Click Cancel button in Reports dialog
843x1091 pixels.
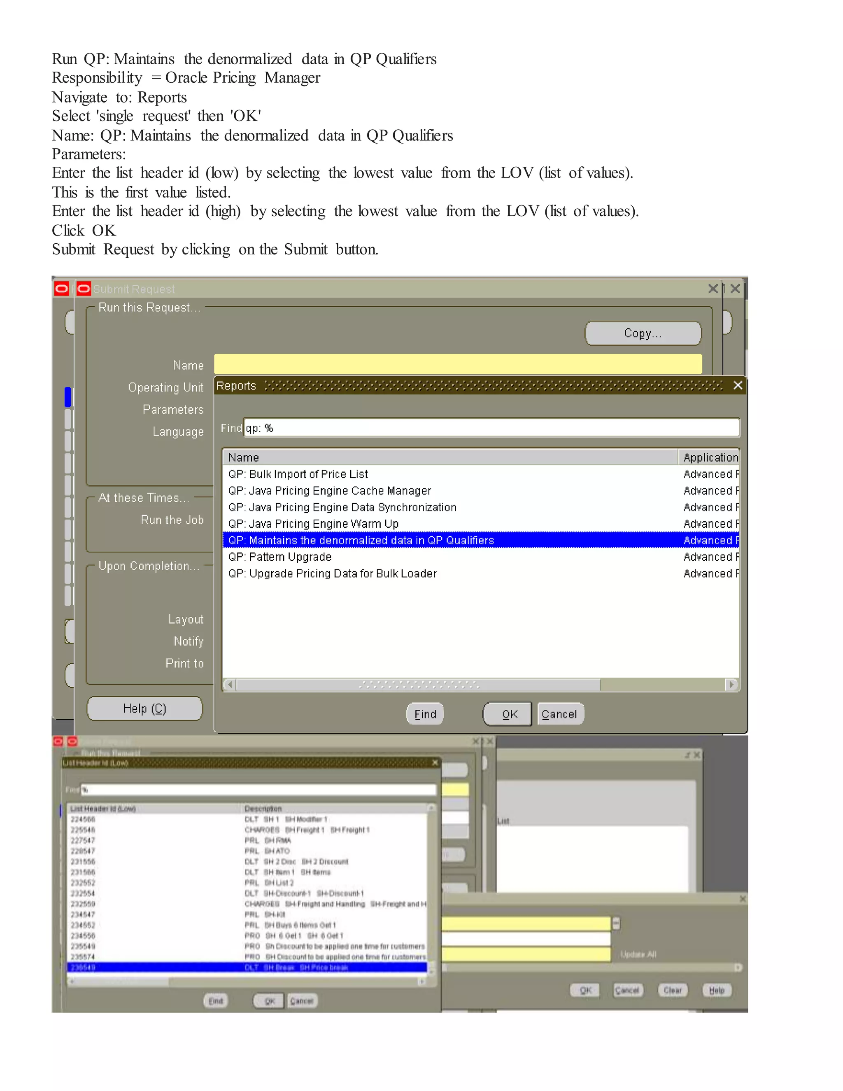click(x=560, y=714)
